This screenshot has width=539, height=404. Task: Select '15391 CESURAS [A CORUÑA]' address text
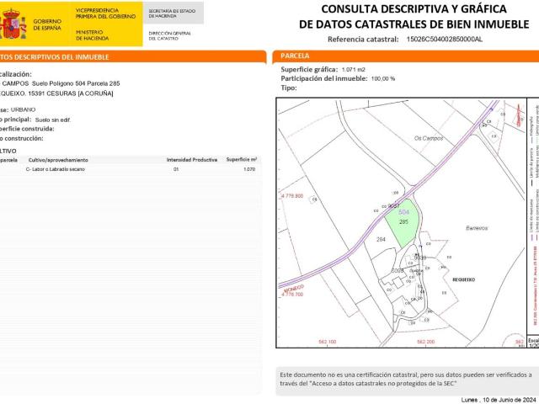(71, 93)
